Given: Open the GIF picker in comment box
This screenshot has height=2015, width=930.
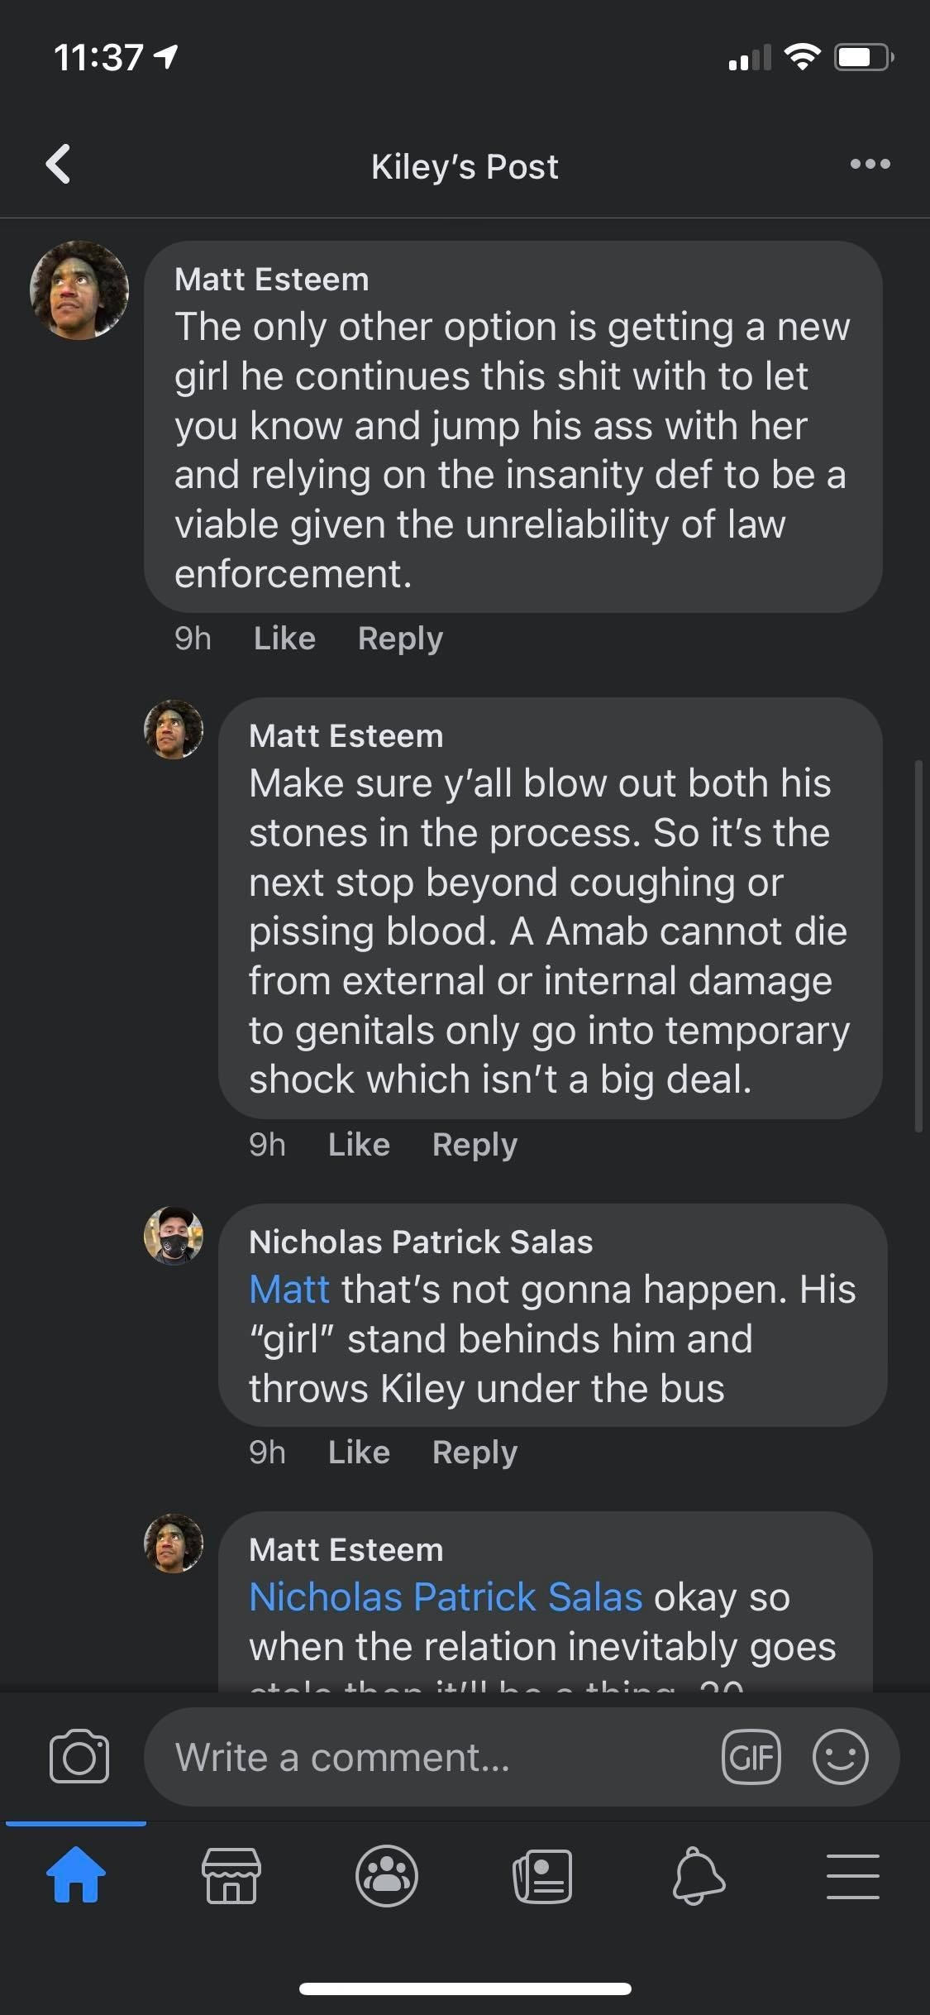Looking at the screenshot, I should pyautogui.click(x=751, y=1756).
